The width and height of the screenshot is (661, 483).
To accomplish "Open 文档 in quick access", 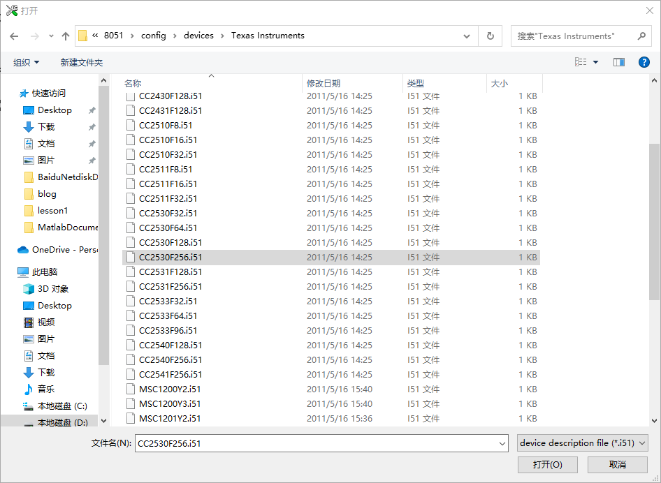I will (x=46, y=144).
